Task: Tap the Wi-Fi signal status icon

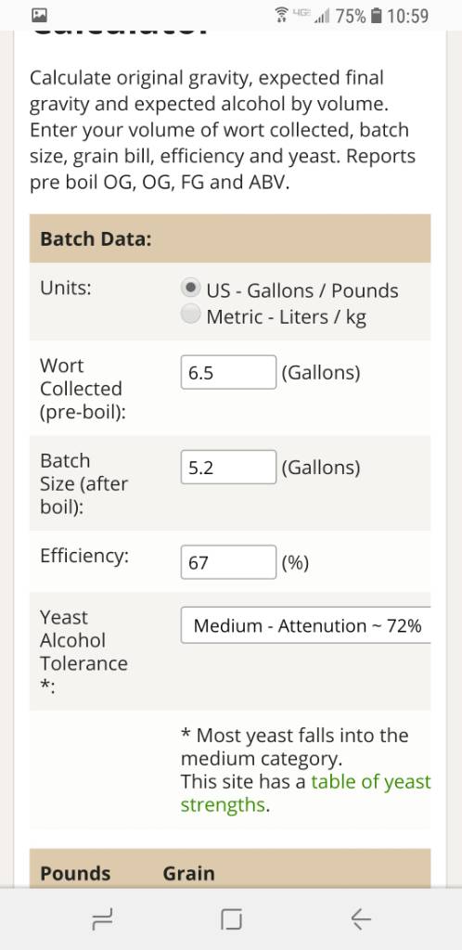Action: (281, 15)
